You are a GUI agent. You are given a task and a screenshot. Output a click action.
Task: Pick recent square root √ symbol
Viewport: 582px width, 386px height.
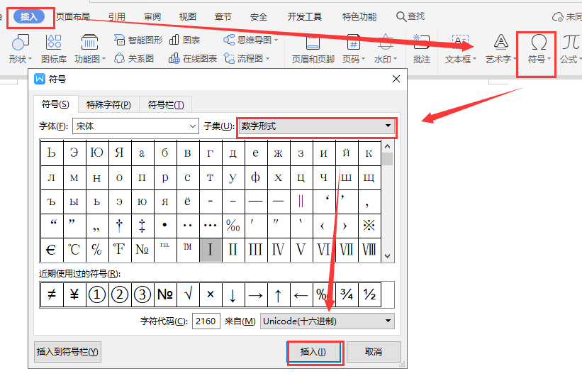click(188, 294)
